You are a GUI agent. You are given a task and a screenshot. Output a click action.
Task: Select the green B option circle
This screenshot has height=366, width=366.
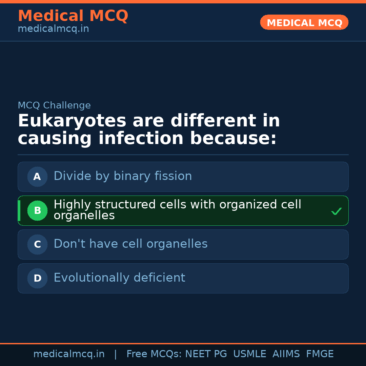click(x=37, y=210)
